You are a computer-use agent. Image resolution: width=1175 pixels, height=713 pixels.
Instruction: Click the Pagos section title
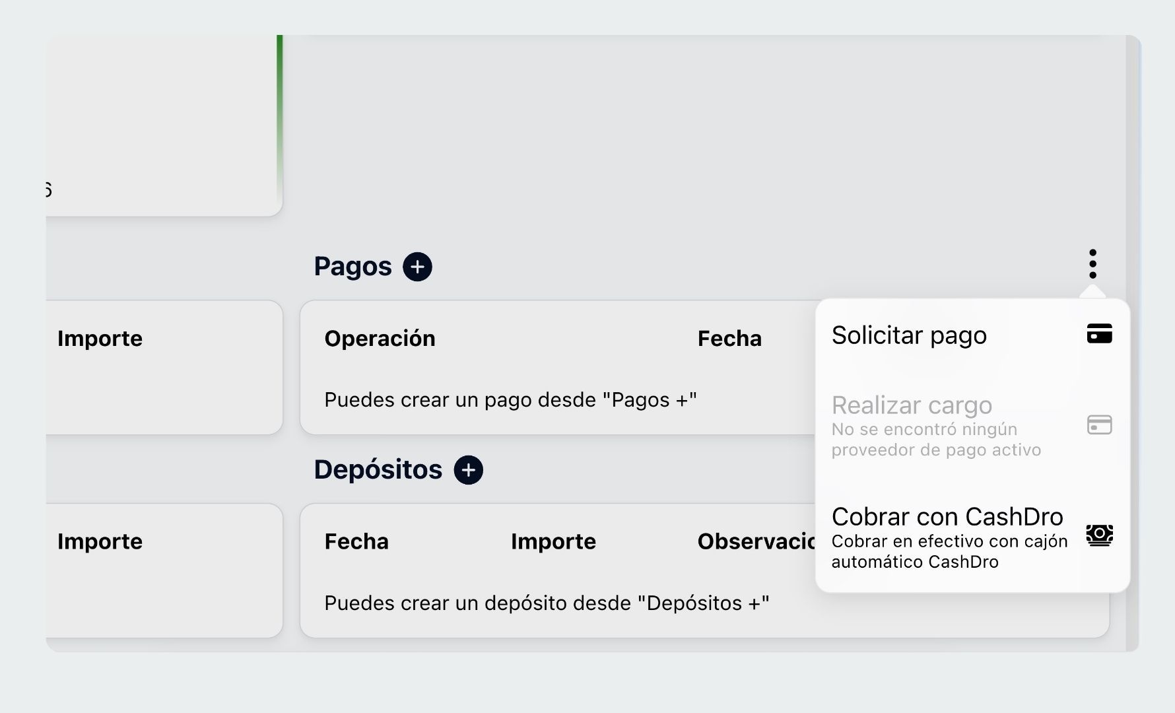pyautogui.click(x=352, y=267)
